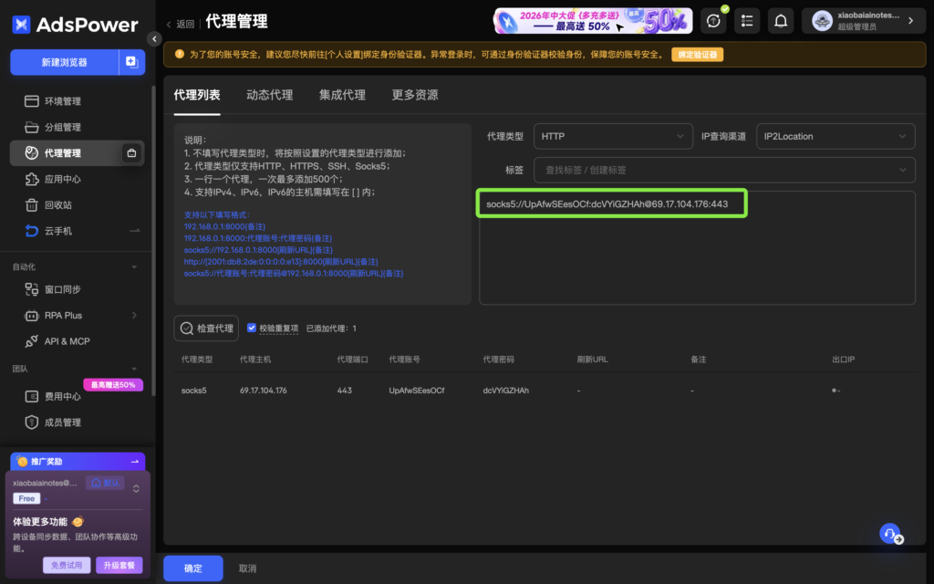Viewport: 934px width, 584px height.
Task: Open the 标签 tag search dropdown
Action: click(724, 170)
